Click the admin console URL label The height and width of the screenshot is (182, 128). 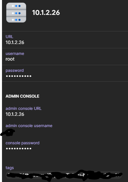(x=23, y=109)
